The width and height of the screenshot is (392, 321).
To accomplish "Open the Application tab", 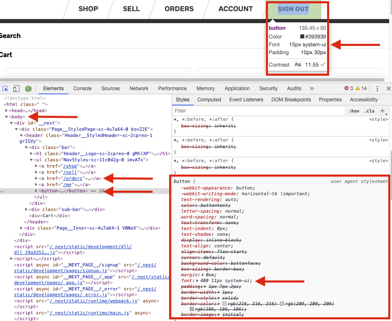I will pyautogui.click(x=237, y=89).
